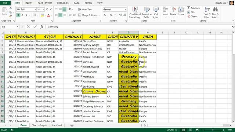Open Sort & Filter
The width and height of the screenshot is (235, 132).
pos(207,12)
